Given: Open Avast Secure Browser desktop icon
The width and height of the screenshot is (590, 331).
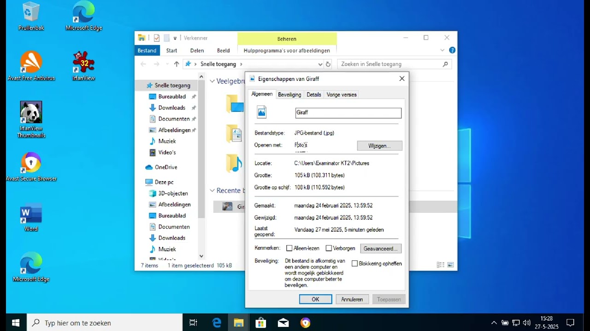Looking at the screenshot, I should pos(31,167).
